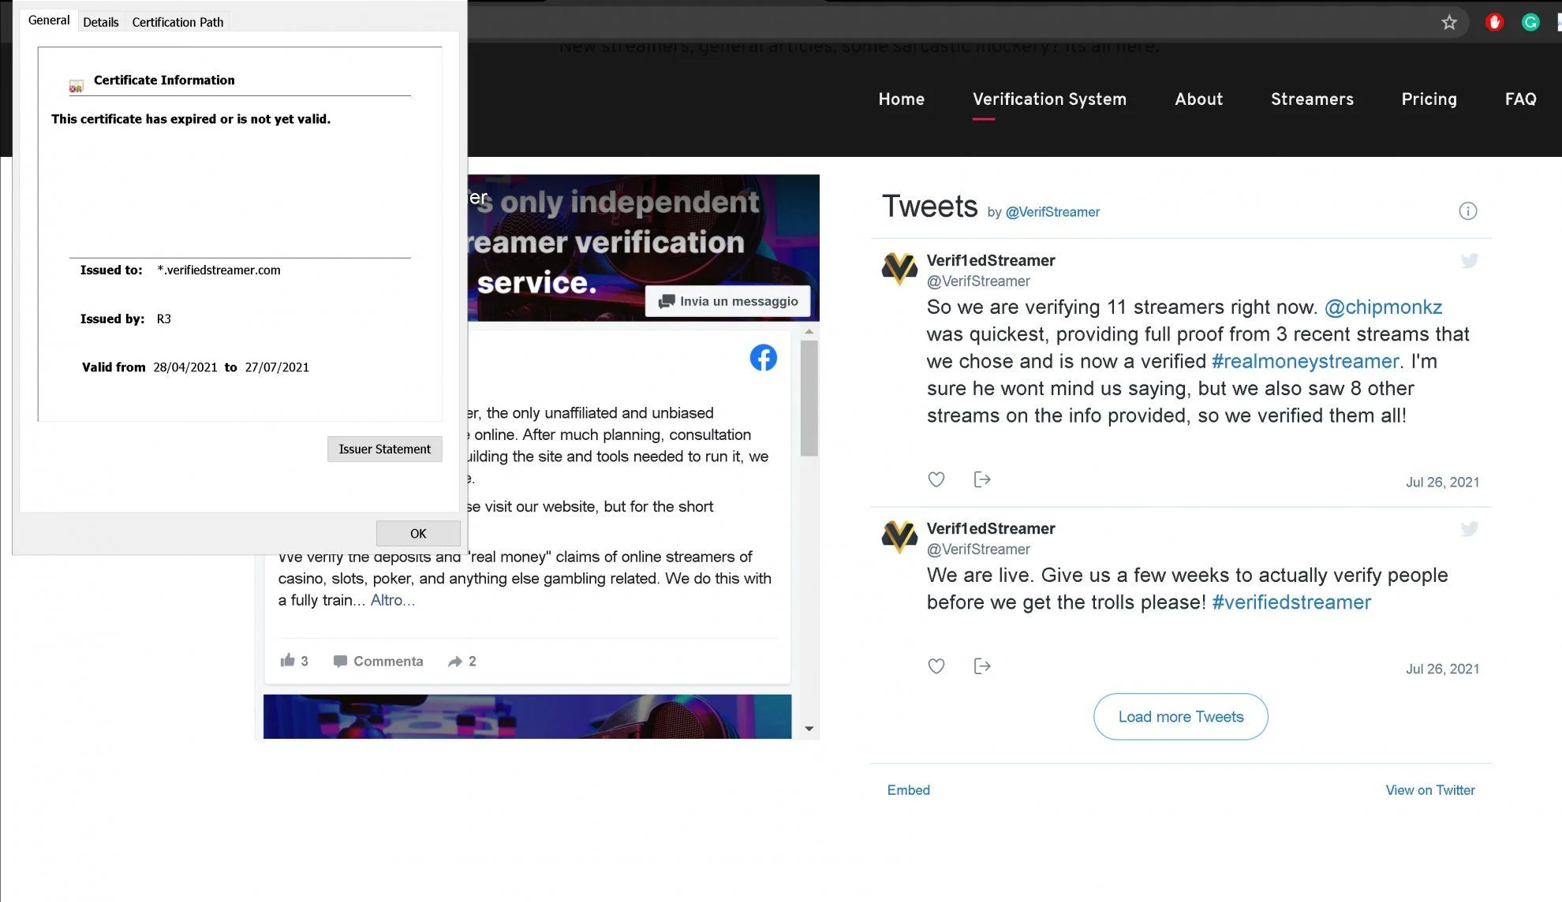
Task: Click Commenta on the Facebook post
Action: [378, 662]
